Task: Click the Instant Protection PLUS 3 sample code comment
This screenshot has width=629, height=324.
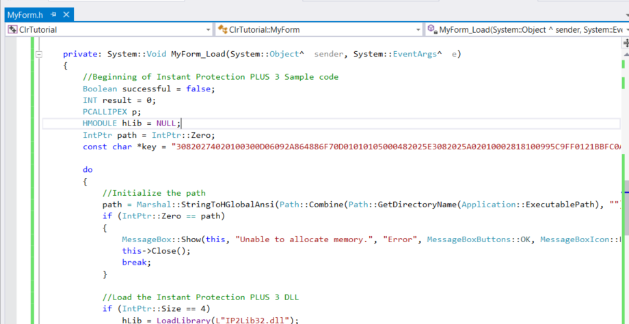Action: 211,77
